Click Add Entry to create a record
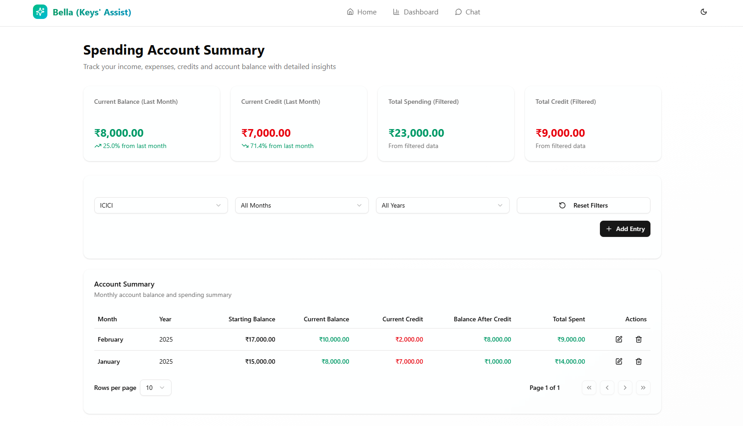Viewport: 743px width, 426px height. pyautogui.click(x=625, y=229)
